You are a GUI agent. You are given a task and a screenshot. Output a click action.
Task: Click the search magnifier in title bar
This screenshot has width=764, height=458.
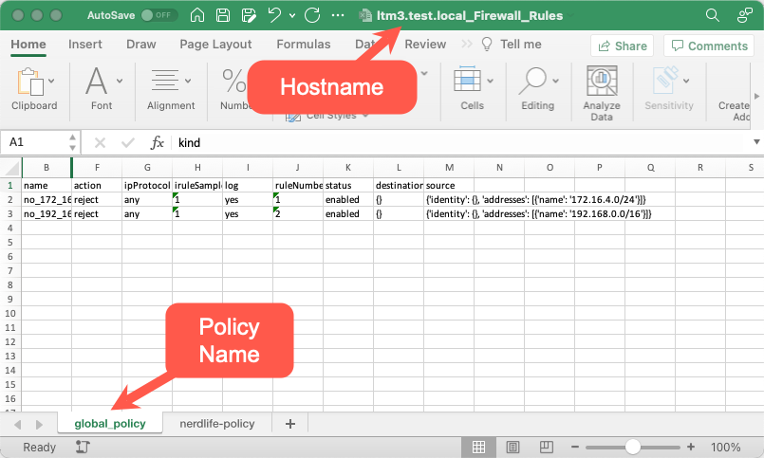713,15
